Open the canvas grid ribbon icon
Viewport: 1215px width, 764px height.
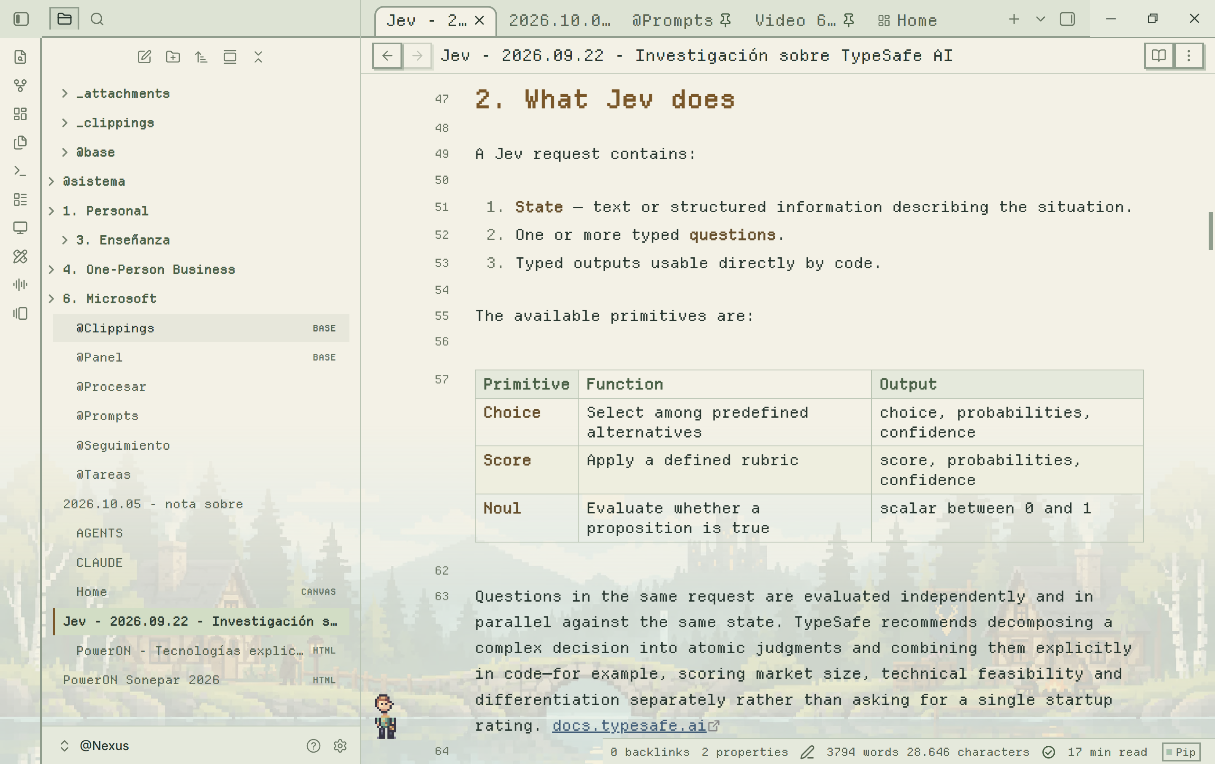coord(20,114)
